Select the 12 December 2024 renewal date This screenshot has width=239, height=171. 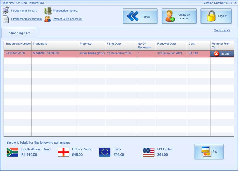pos(171,54)
